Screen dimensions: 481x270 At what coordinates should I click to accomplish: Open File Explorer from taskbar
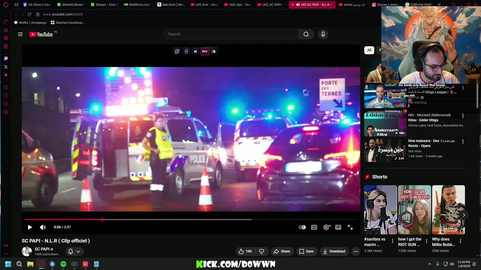click(30, 264)
